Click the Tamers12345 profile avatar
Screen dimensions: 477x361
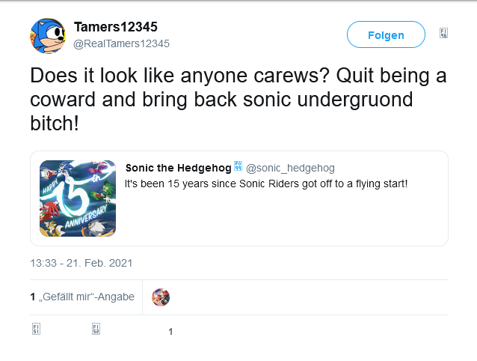[x=48, y=35]
